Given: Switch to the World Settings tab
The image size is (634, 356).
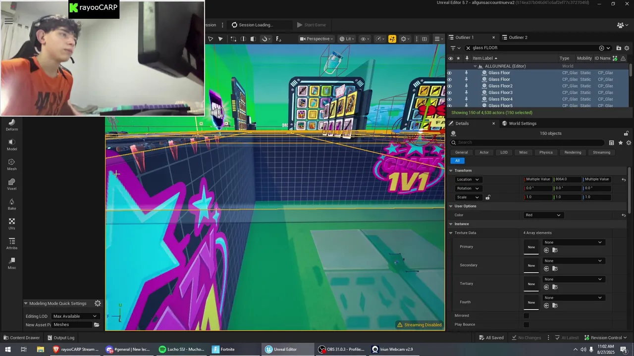Looking at the screenshot, I should point(519,124).
